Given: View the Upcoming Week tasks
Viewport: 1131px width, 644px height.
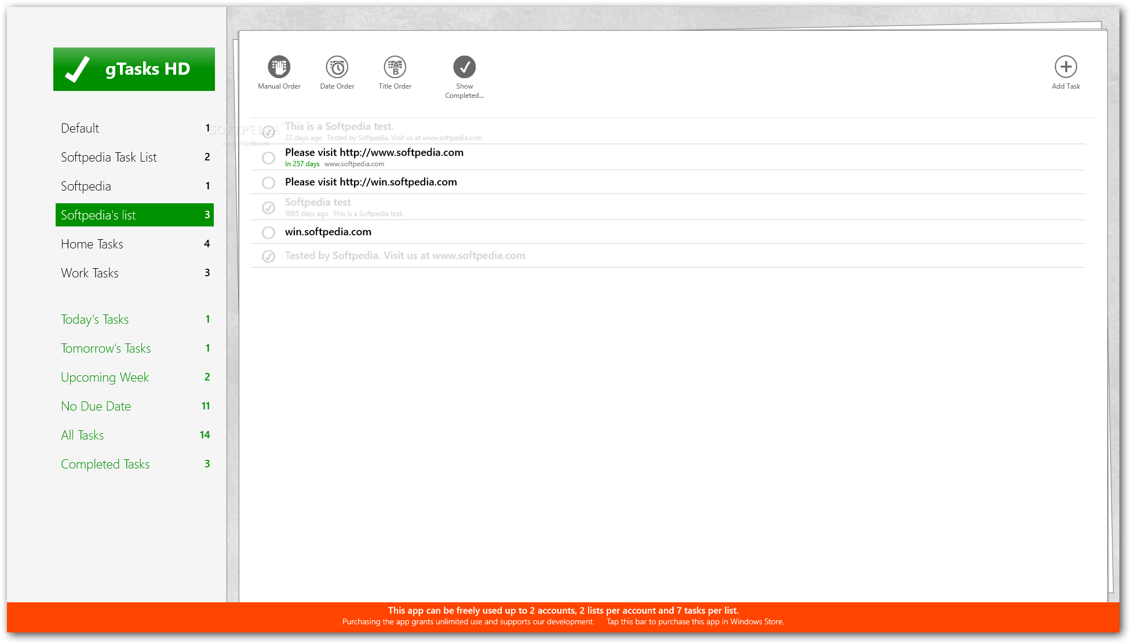Looking at the screenshot, I should pos(134,377).
